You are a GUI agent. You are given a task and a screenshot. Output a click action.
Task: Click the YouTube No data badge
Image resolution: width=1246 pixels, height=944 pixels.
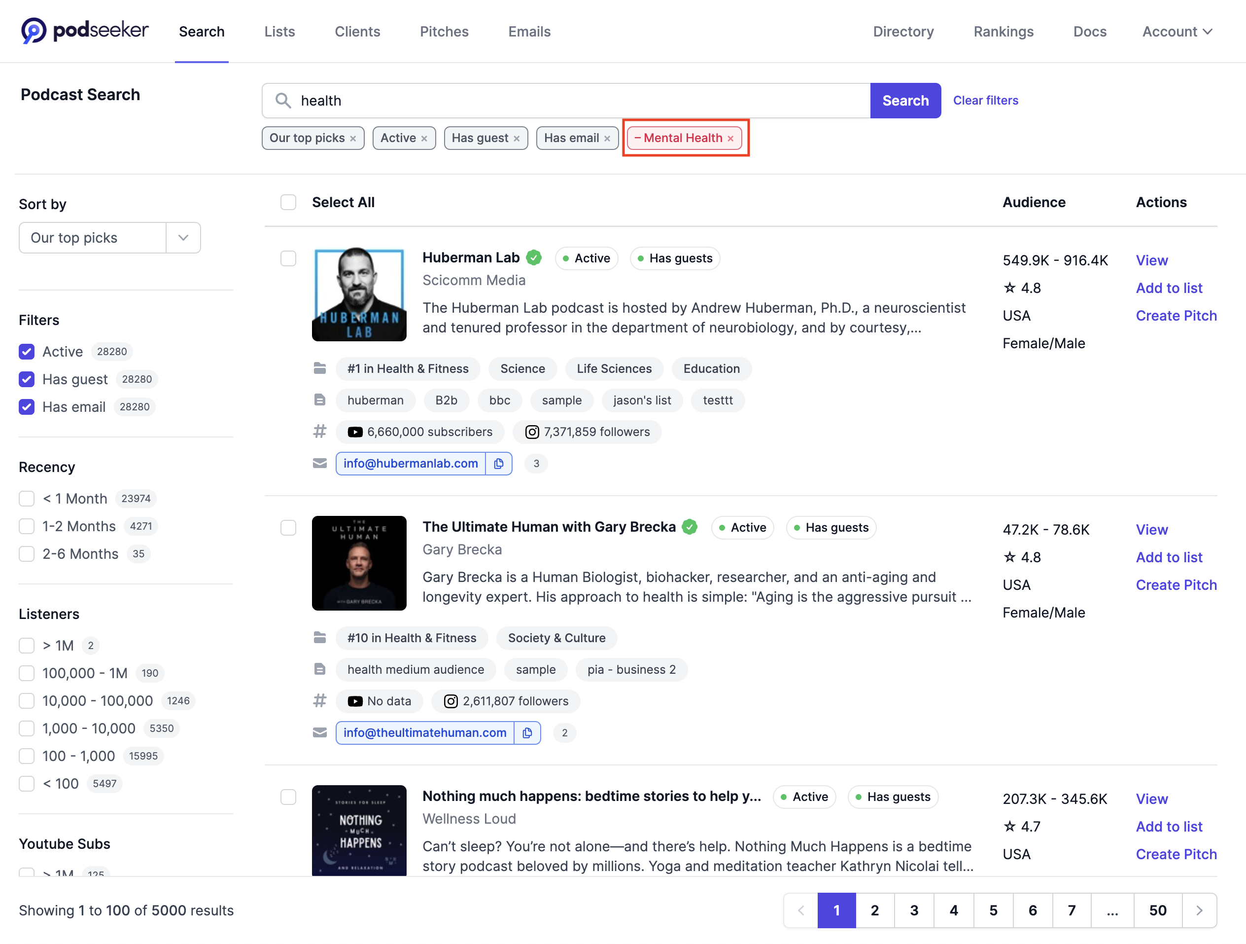(379, 701)
